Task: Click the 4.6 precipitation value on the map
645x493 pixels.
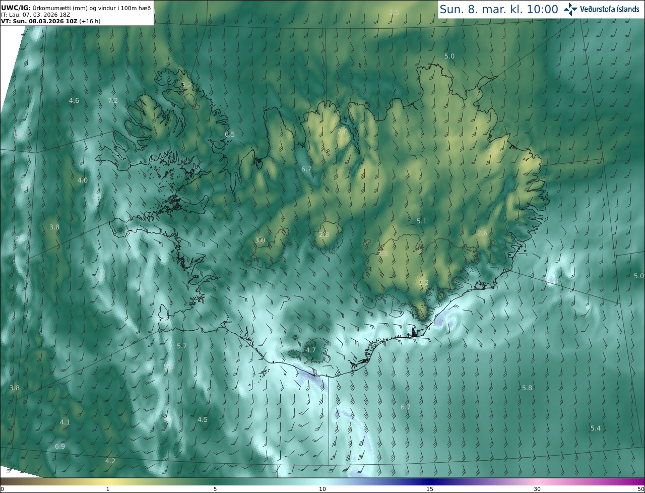Action: click(x=74, y=101)
